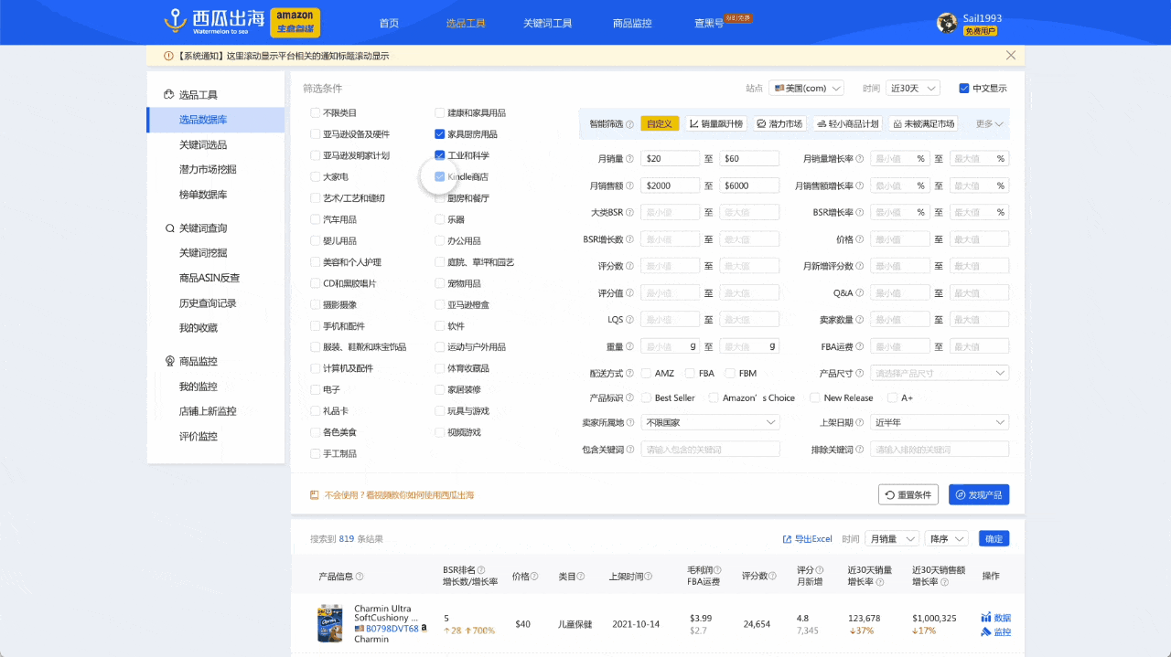The height and width of the screenshot is (657, 1171).
Task: Click the notification warning icon
Action: point(168,56)
